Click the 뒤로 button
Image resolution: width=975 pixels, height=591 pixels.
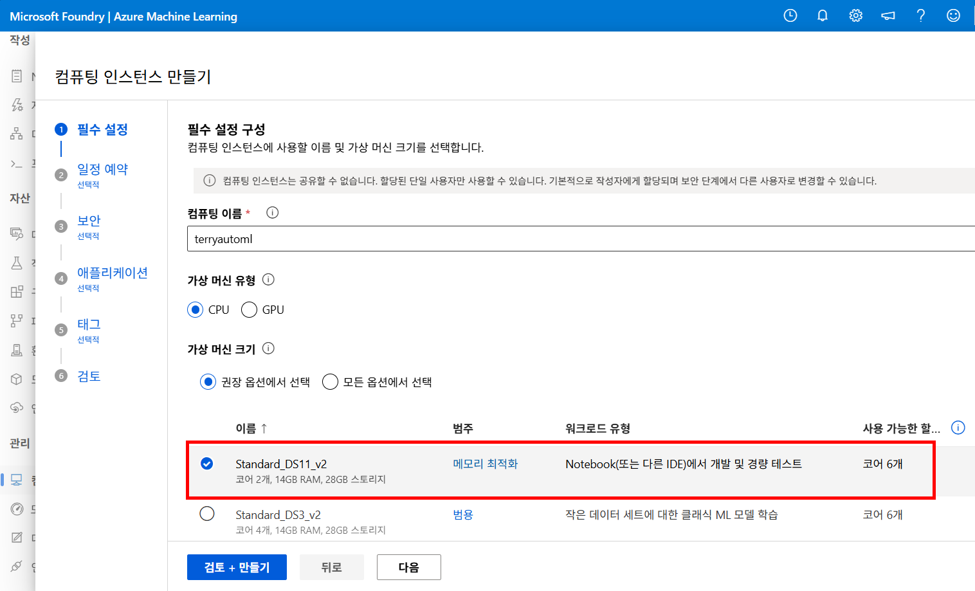coord(332,567)
